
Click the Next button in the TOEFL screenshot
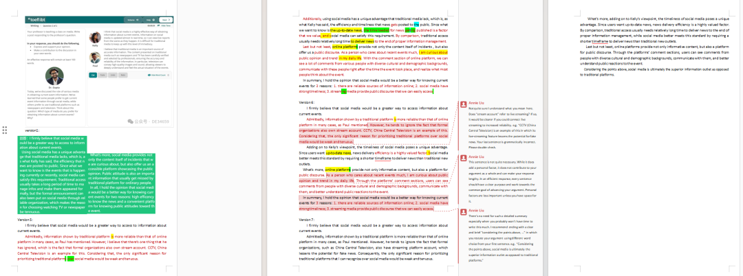165,20
